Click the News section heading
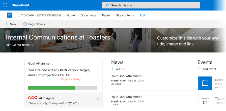Screen dimensions: 226x111 [117, 62]
